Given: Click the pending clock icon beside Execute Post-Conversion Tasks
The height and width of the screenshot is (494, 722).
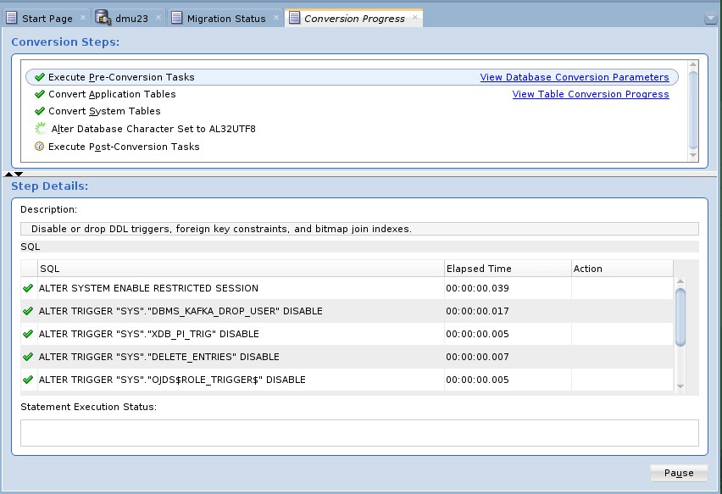Looking at the screenshot, I should coord(40,147).
